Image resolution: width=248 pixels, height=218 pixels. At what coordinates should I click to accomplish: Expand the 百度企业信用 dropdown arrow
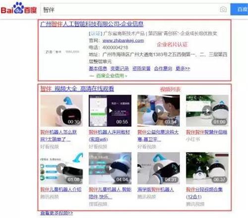coord(126,76)
